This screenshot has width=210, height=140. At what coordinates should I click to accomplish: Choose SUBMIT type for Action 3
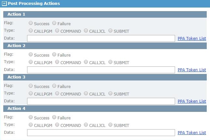click(110, 93)
